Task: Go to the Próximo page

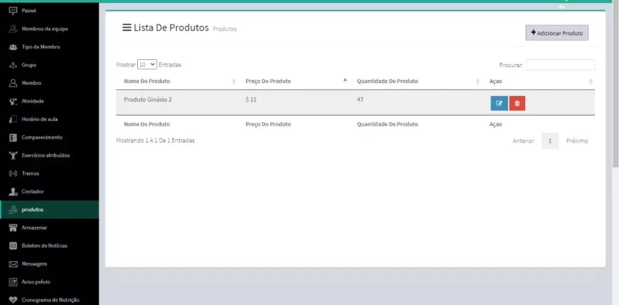Action: click(x=576, y=141)
